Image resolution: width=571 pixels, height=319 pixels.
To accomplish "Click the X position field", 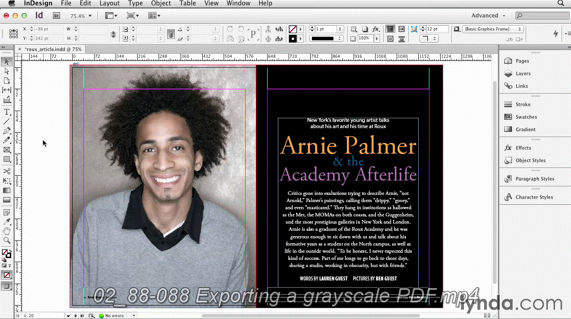I will pyautogui.click(x=48, y=29).
